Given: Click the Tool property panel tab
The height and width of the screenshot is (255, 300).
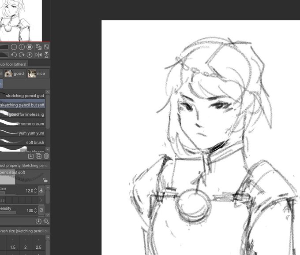Looking at the screenshot, I should coord(25,166).
